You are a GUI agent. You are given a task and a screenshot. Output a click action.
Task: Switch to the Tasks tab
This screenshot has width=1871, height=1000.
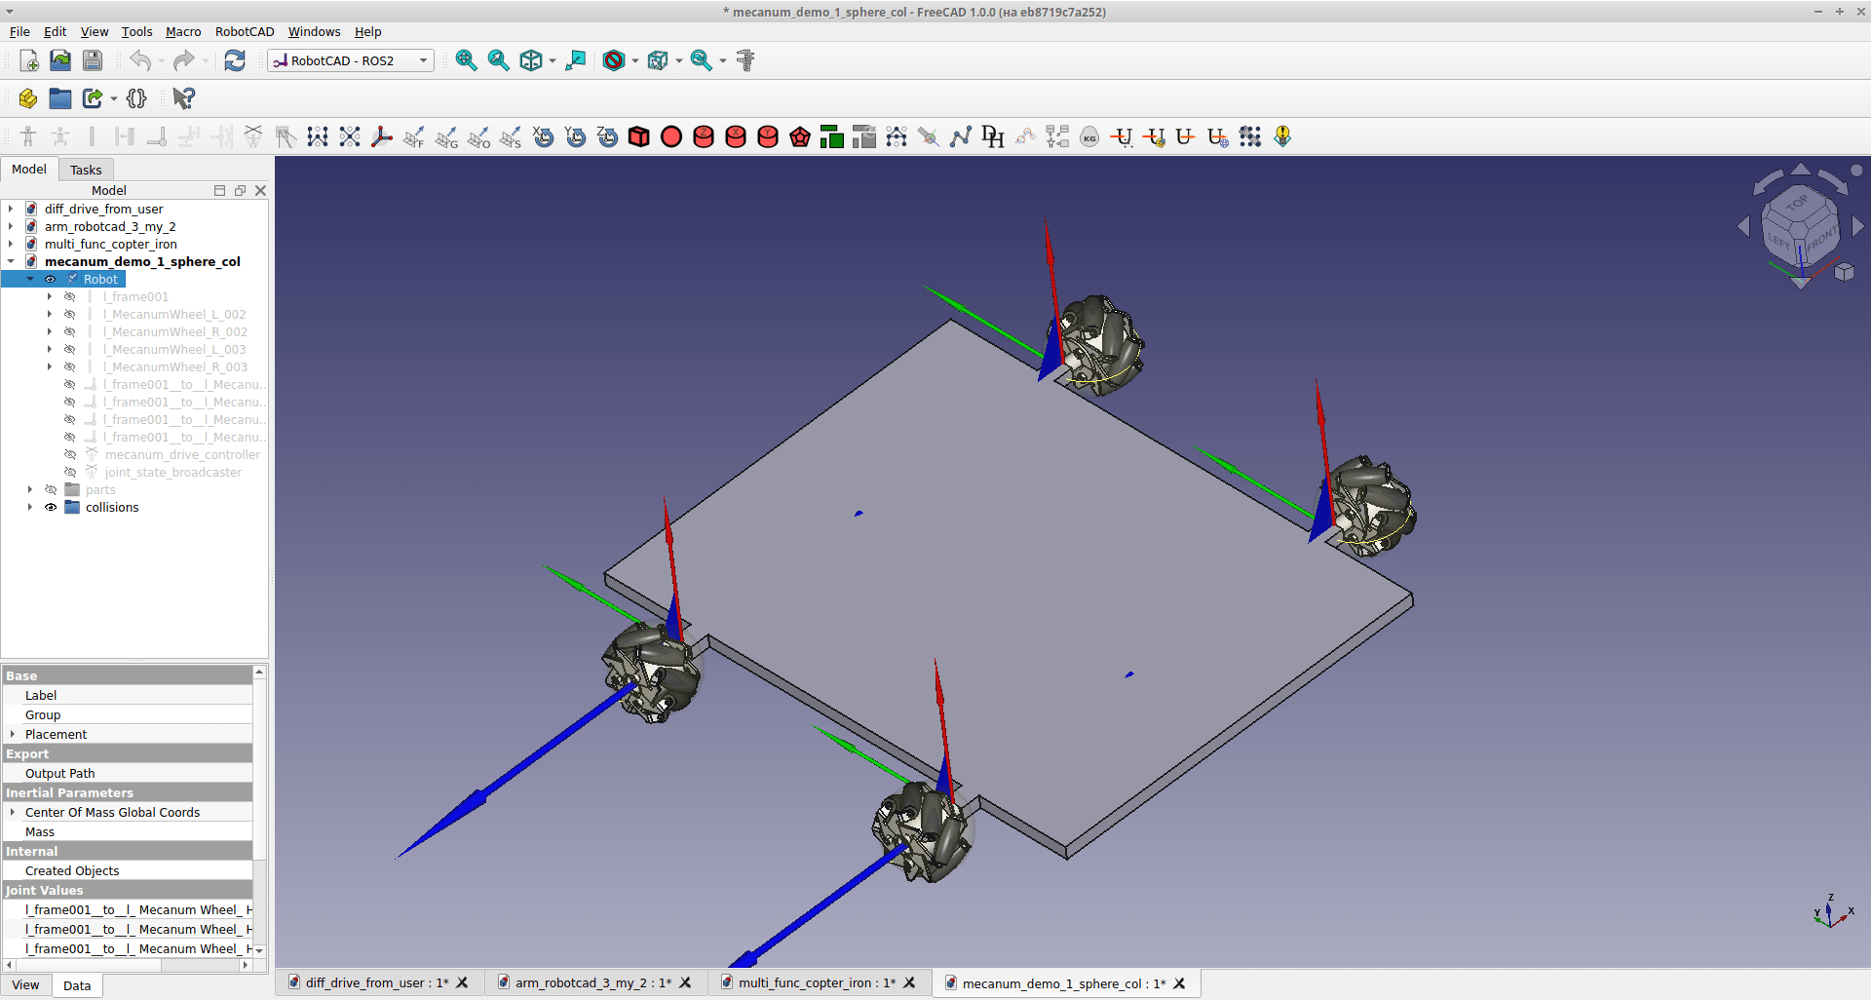(x=86, y=170)
